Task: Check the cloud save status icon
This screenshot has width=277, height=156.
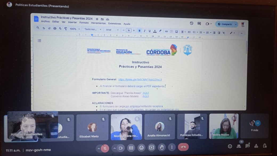Action: (107, 19)
